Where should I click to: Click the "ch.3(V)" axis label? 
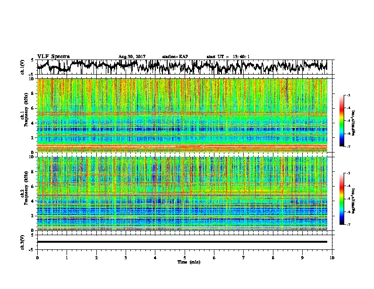[23, 242]
